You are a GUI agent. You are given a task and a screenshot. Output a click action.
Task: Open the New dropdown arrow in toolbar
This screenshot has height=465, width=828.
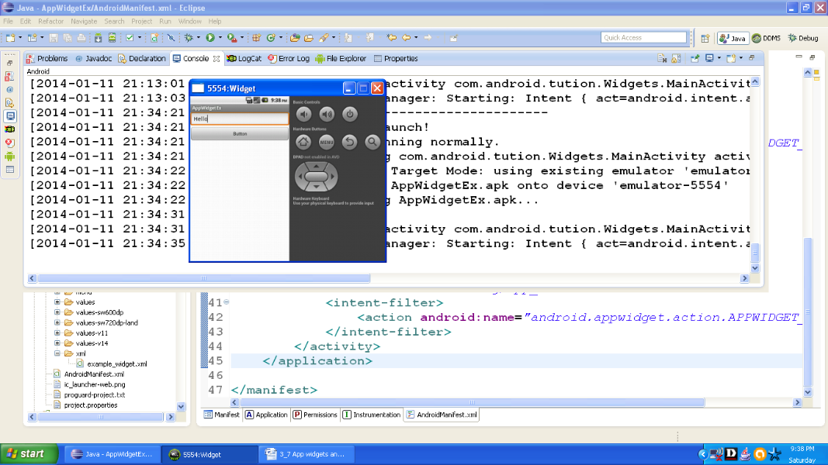[20, 38]
